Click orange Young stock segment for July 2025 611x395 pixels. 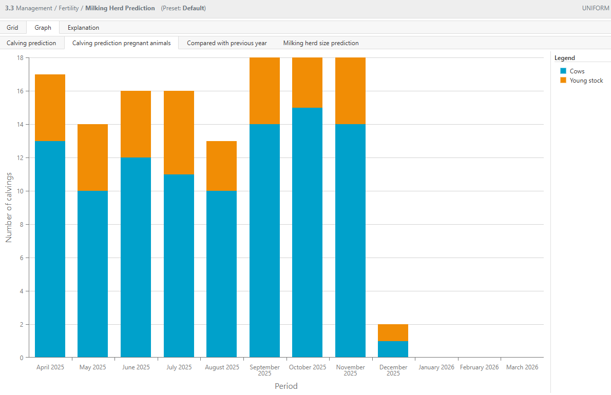179,132
